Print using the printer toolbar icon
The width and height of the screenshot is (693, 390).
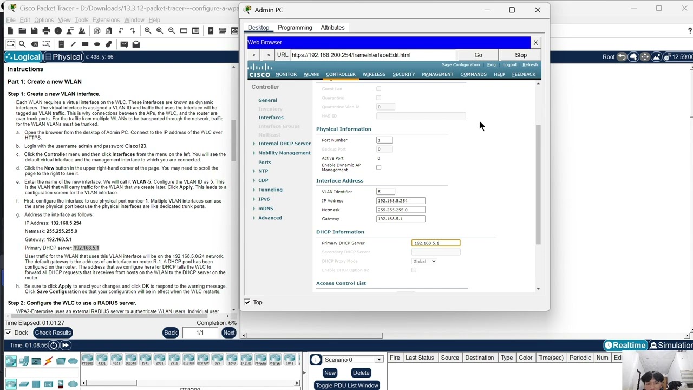pyautogui.click(x=46, y=31)
